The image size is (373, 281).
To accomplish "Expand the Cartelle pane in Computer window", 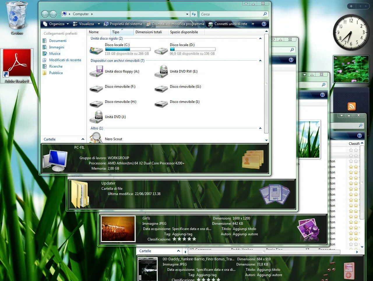I will pos(83,139).
